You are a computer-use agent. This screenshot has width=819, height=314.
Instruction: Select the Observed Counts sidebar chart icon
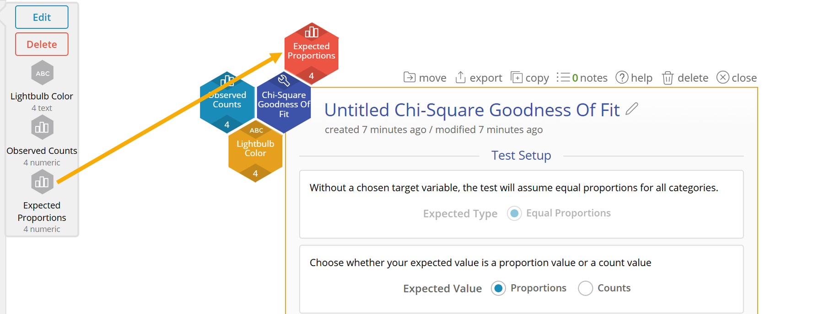click(43, 128)
